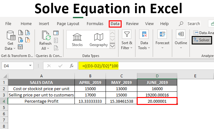This screenshot has width=214, height=129.
Task: Click cell Percentage Profit
Action: click(41, 101)
